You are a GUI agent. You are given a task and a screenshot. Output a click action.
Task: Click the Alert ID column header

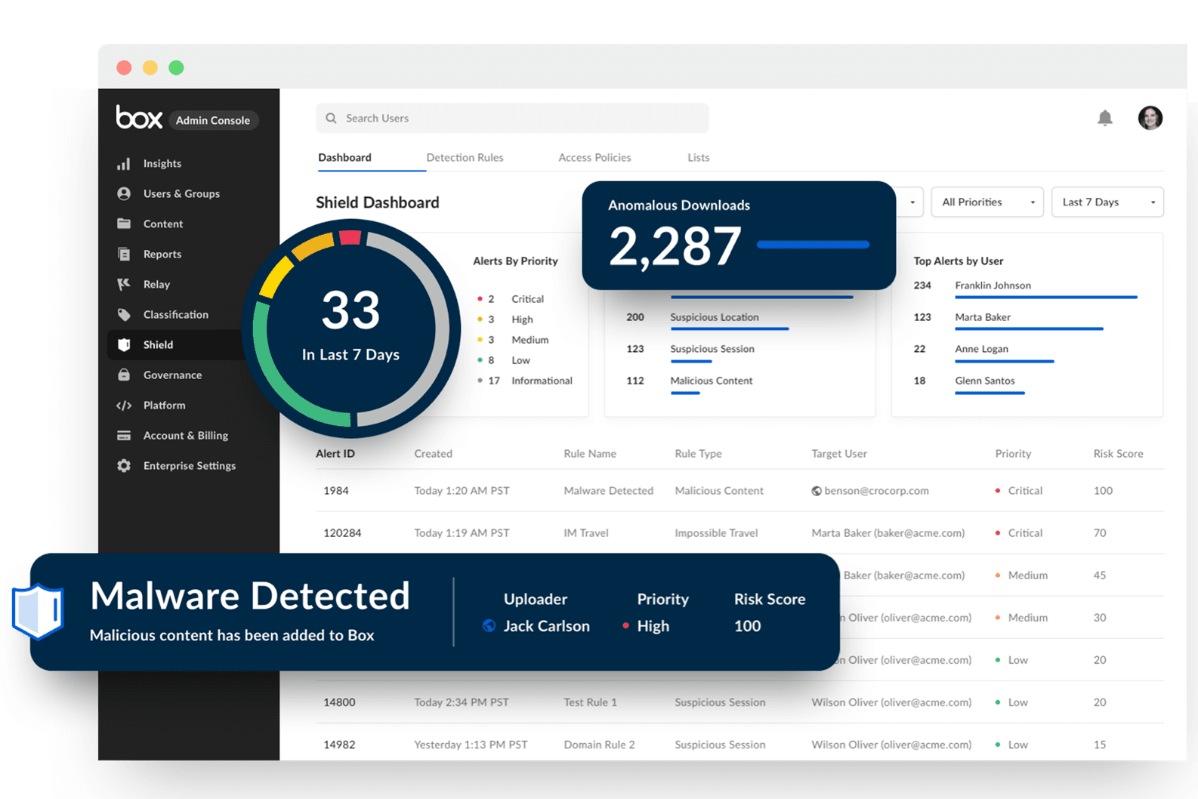[335, 454]
